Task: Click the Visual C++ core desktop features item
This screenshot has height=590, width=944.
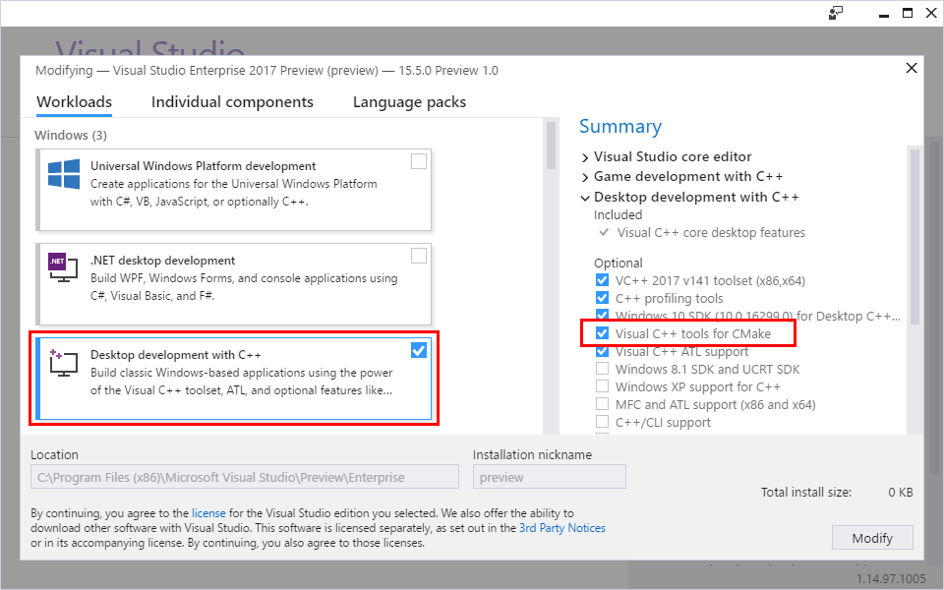Action: point(710,232)
